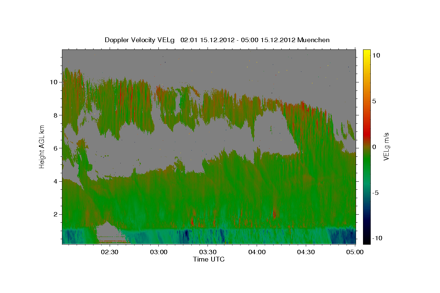The height and width of the screenshot is (293, 440).
Task: Select the 04:30 time tick label
Action: (306, 252)
